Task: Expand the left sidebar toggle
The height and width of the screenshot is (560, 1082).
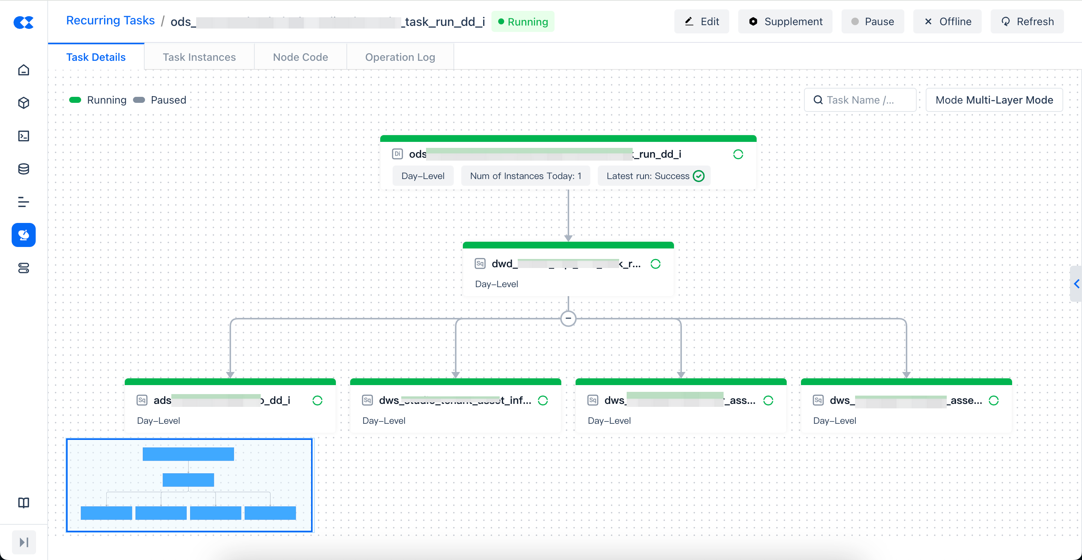Action: pos(24,542)
